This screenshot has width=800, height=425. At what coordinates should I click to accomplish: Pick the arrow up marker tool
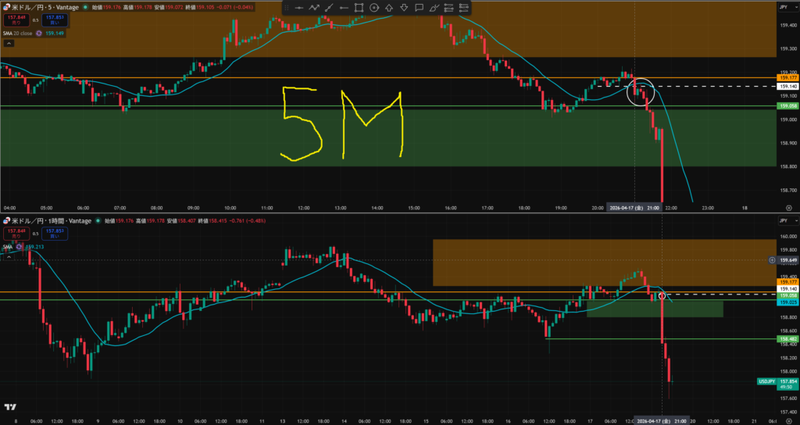pyautogui.click(x=389, y=8)
